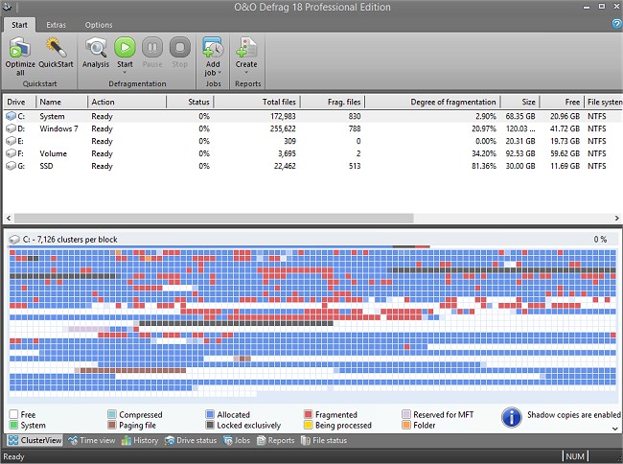
Task: Open the Extras ribbon tab
Action: click(x=56, y=25)
